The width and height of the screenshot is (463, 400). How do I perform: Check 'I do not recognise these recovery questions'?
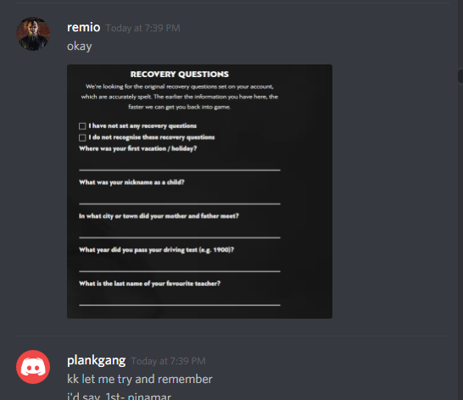(x=82, y=137)
